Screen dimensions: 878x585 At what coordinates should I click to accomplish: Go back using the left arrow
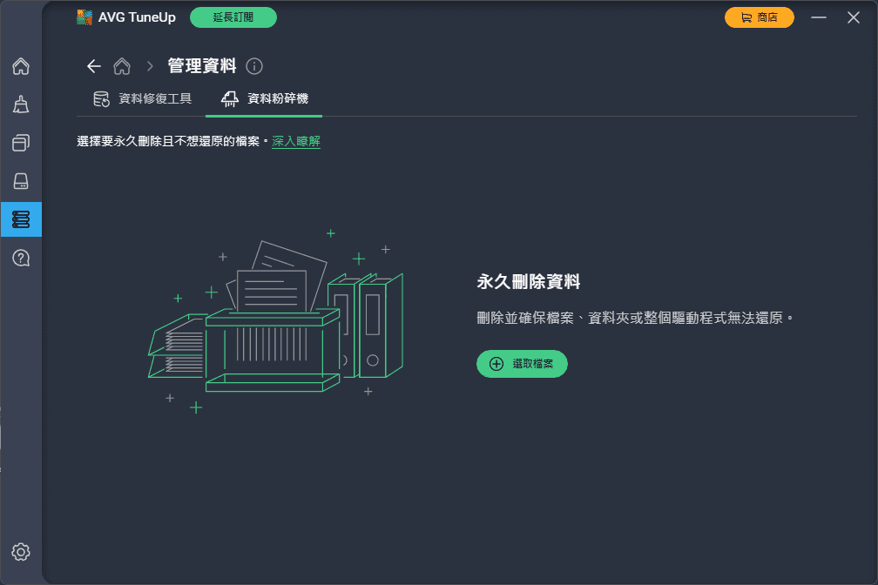[94, 66]
